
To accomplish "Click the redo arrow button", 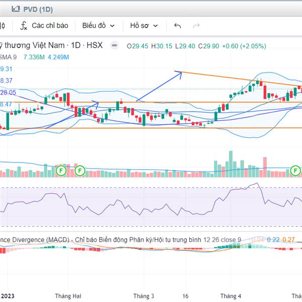I will point(196,26).
